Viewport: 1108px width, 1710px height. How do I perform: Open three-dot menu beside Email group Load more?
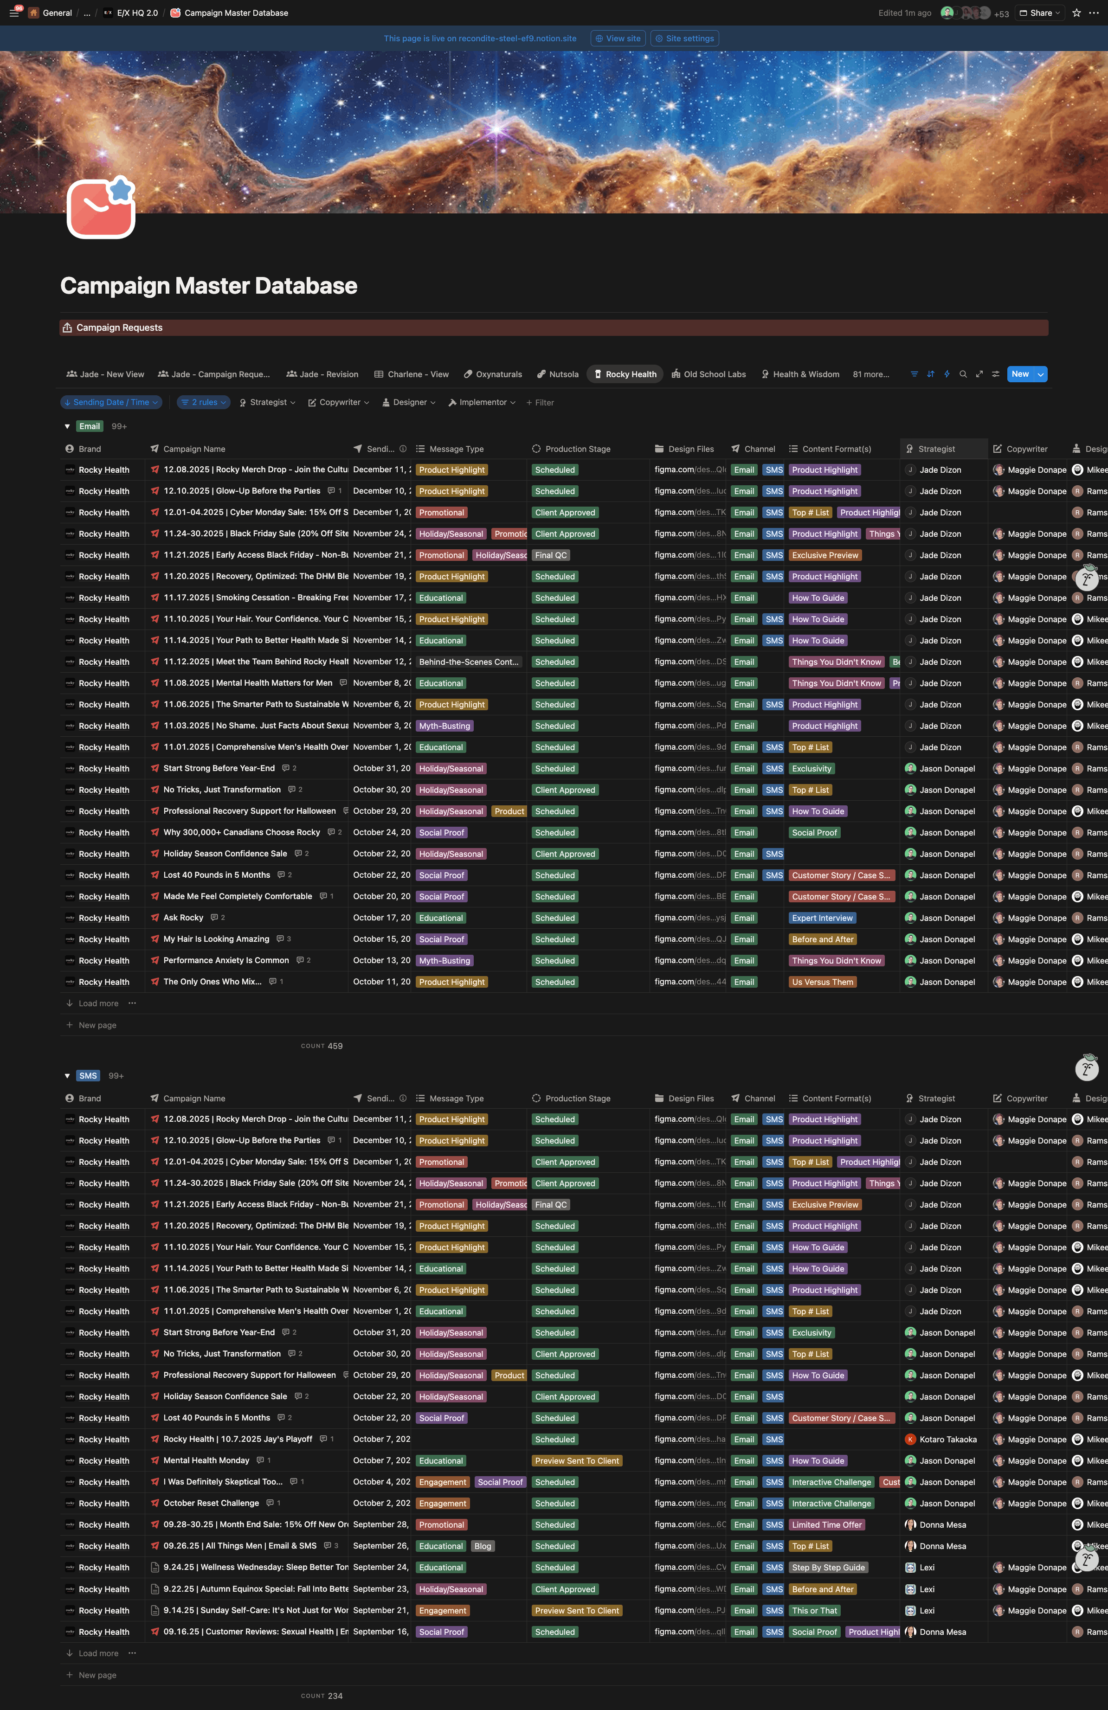(x=132, y=1004)
